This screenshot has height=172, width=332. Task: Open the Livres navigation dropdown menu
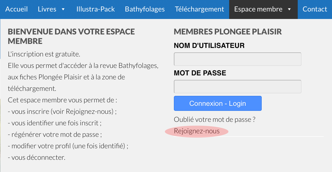pos(47,9)
